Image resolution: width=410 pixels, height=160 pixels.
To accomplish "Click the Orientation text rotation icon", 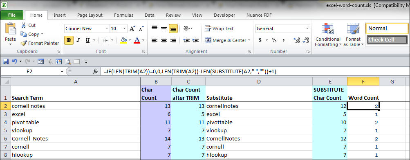I will [x=186, y=28].
